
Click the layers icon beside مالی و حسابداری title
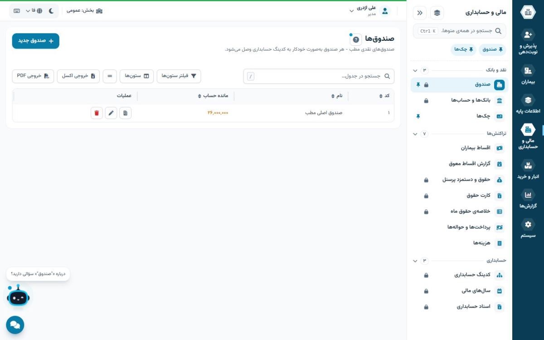point(437,13)
